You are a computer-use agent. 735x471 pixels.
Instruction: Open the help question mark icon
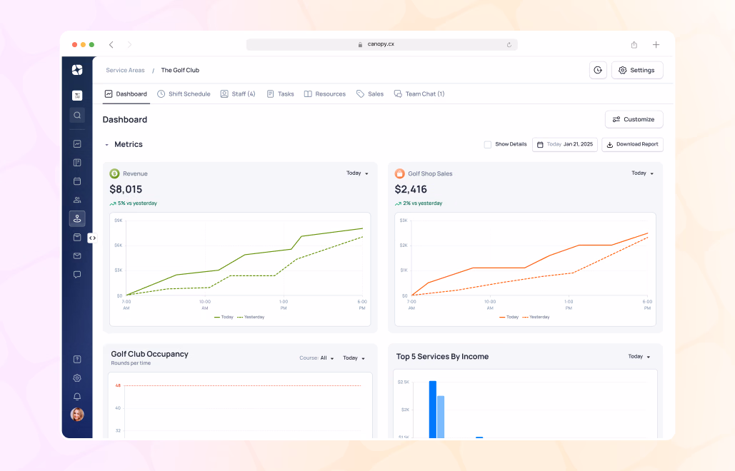(77, 359)
